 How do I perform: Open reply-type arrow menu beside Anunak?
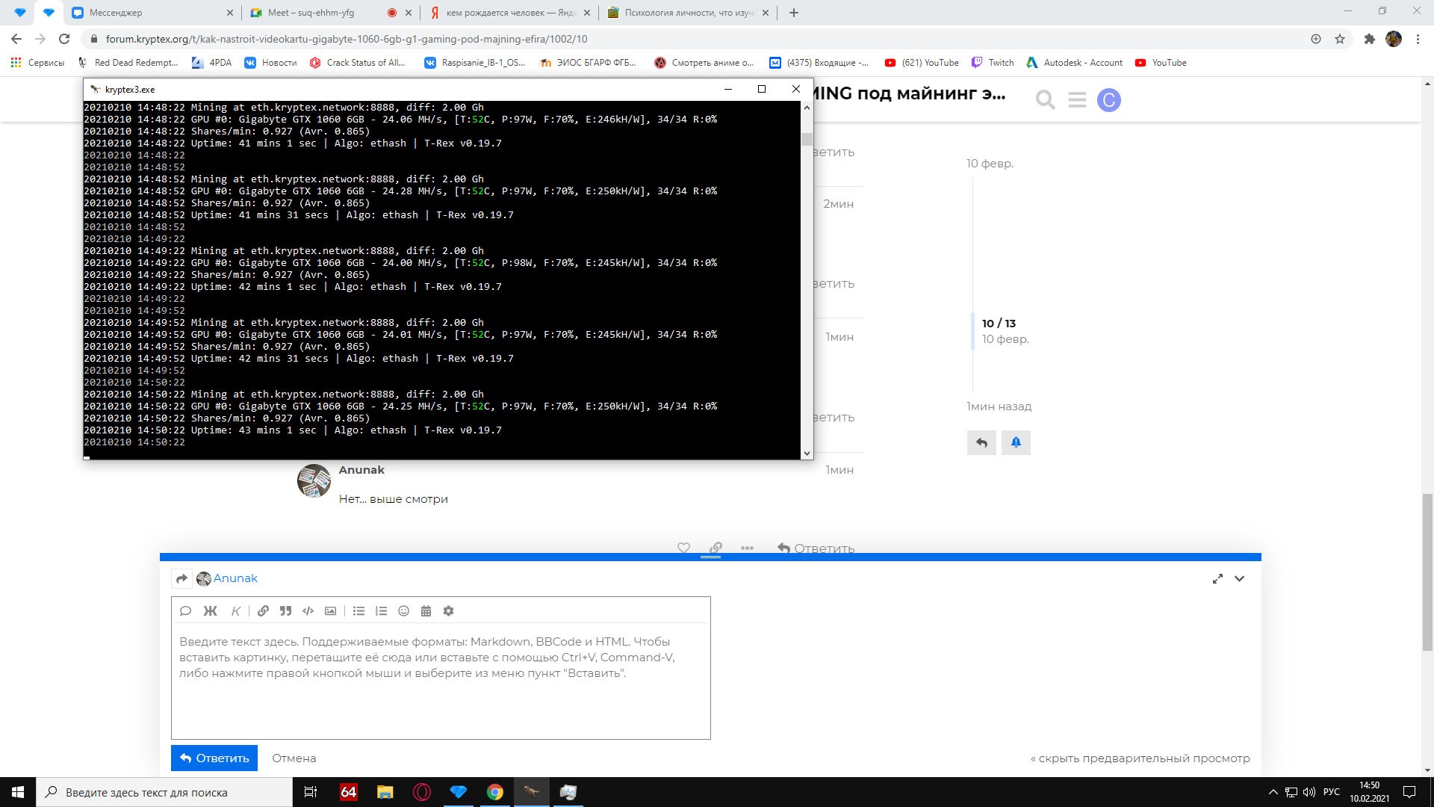tap(181, 578)
